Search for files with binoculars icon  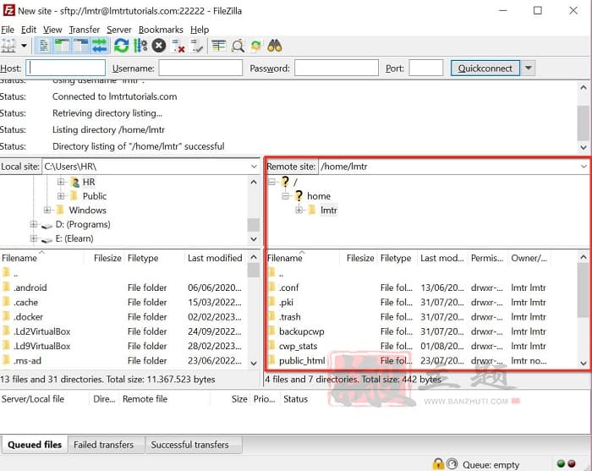pyautogui.click(x=275, y=46)
